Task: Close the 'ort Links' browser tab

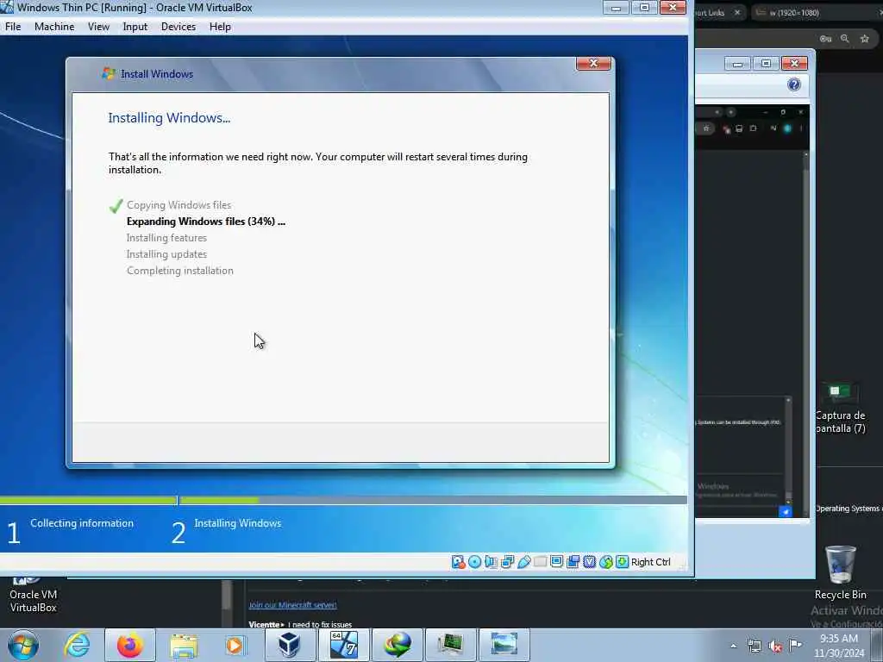Action: 736,12
